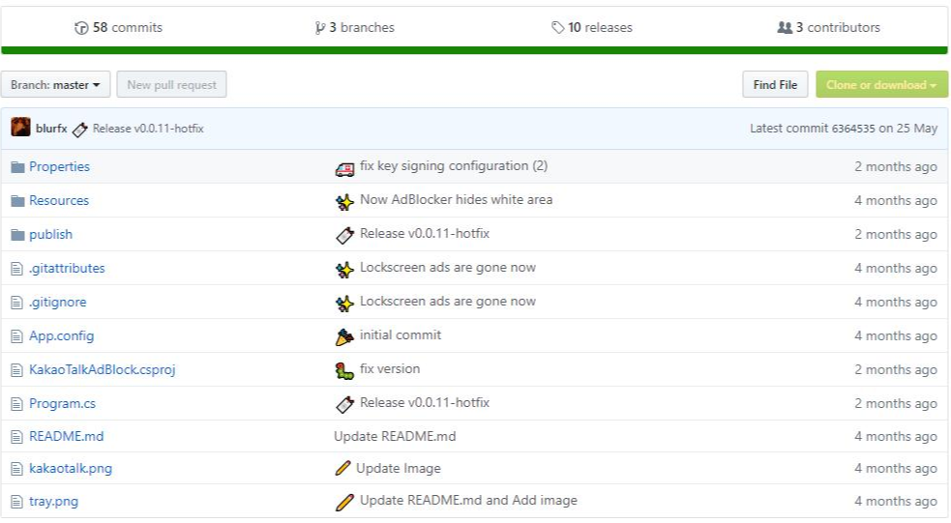The image size is (951, 523).
Task: Click 2 months ago in Properties row
Action: tap(895, 166)
